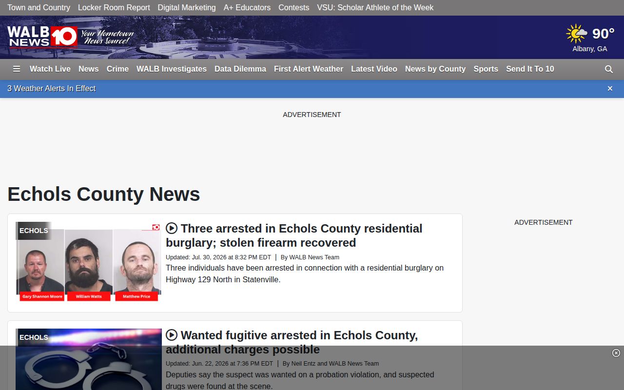Dismiss the weather alerts banner
This screenshot has height=390, width=624.
[x=610, y=88]
